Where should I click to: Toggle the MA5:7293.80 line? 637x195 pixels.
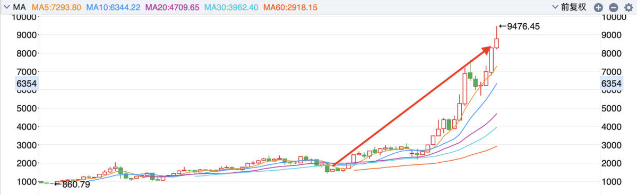[x=56, y=7]
